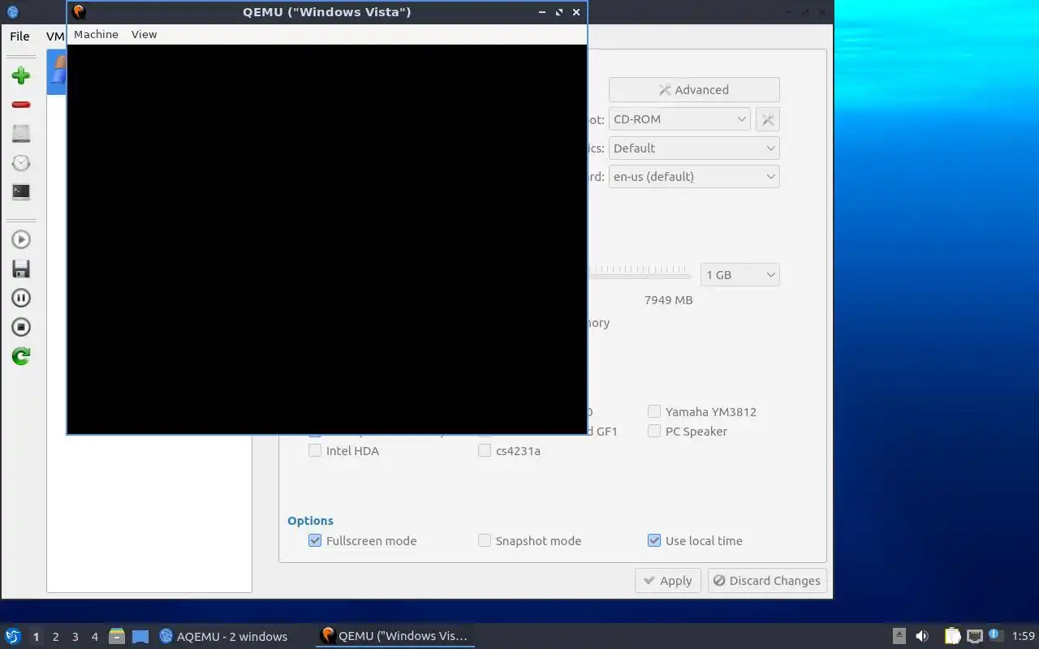Toggle the Fullscreen mode checkbox
The image size is (1039, 649).
[315, 540]
